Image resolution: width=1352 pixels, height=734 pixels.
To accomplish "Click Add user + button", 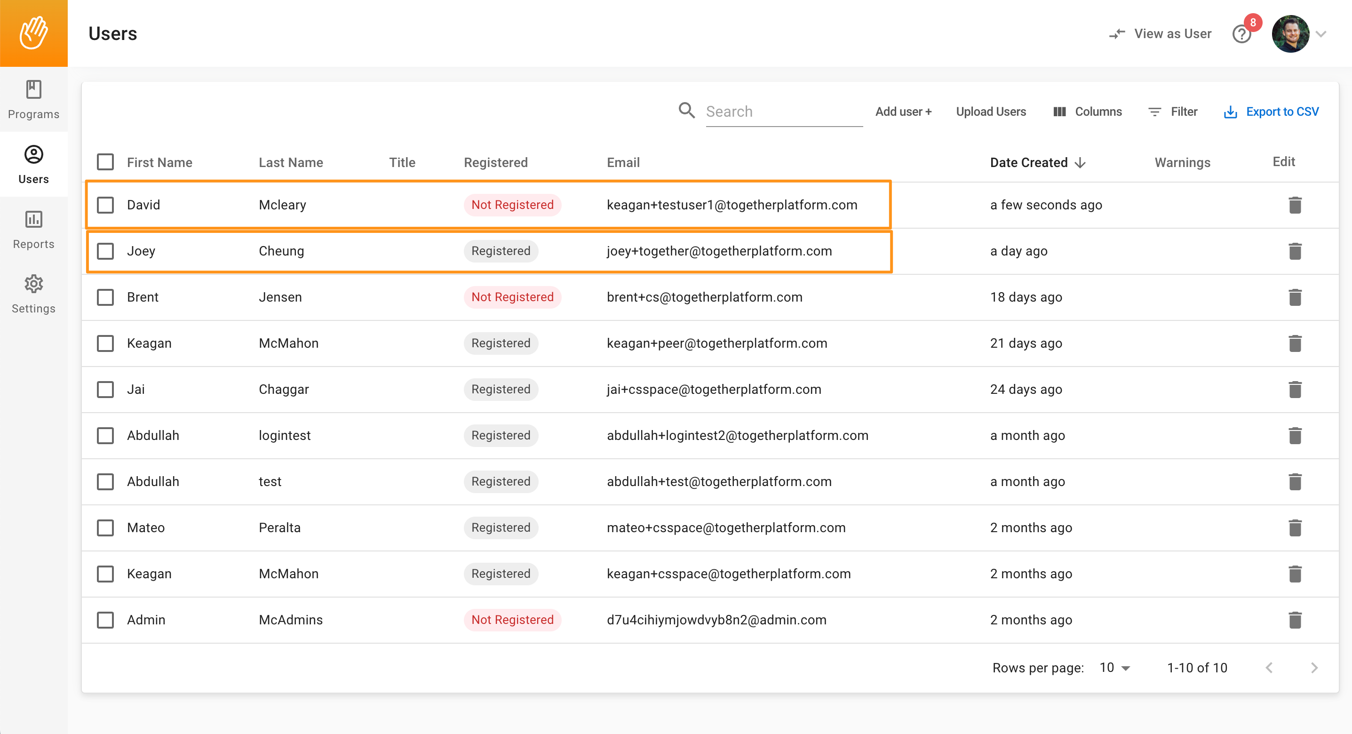I will coord(903,112).
